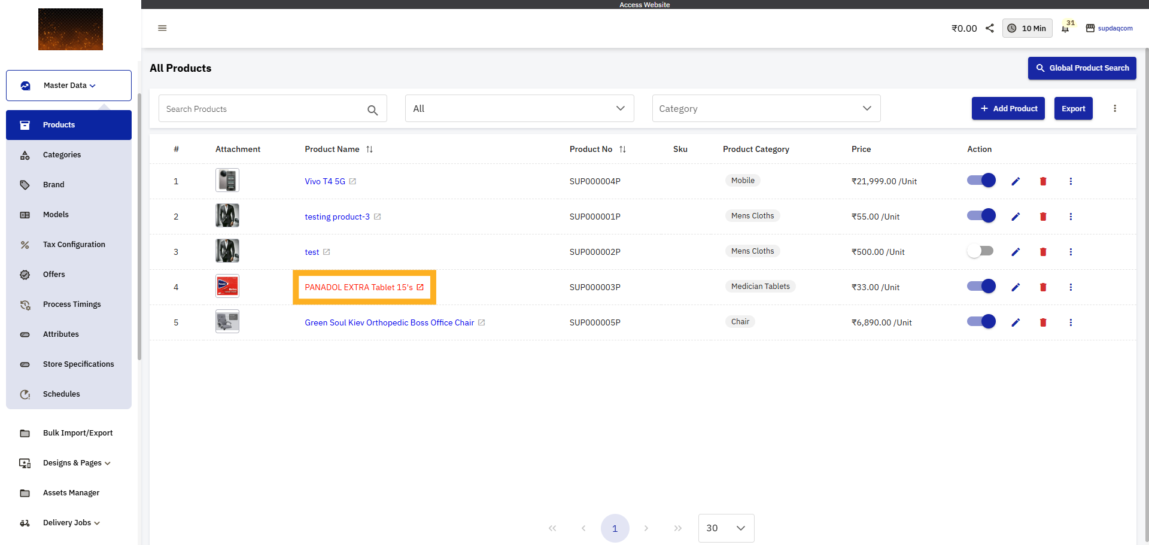Open Process Timings settings
The image size is (1149, 545).
point(71,304)
